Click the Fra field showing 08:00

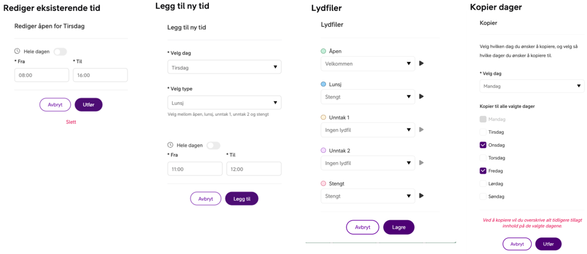point(42,75)
